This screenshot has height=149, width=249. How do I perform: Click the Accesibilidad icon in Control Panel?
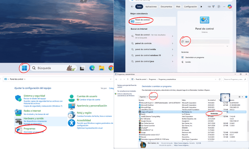pos(72,122)
